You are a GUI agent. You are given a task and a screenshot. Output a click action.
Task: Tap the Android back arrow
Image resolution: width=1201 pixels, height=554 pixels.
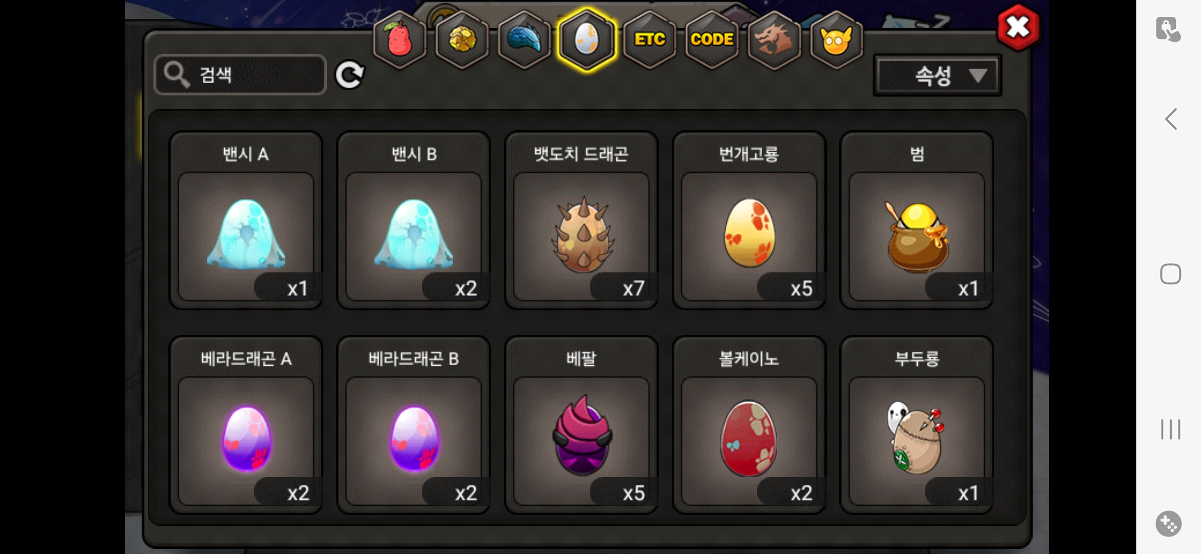pos(1171,119)
